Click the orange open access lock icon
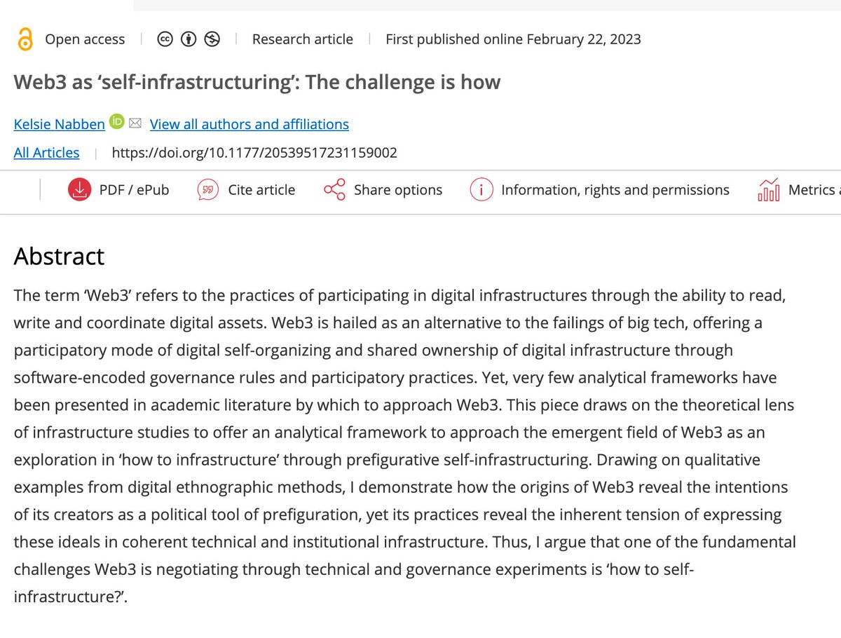This screenshot has width=841, height=638. [25, 39]
